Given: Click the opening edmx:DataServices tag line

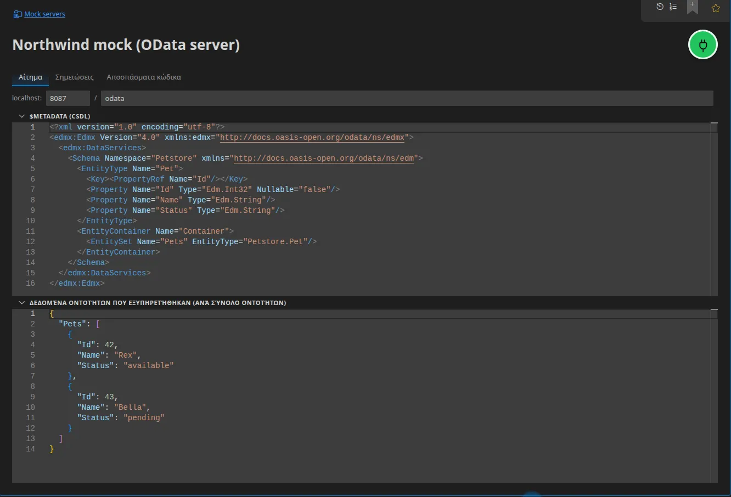Looking at the screenshot, I should point(102,148).
